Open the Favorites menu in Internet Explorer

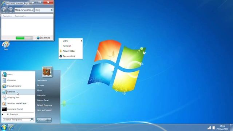tap(7, 16)
